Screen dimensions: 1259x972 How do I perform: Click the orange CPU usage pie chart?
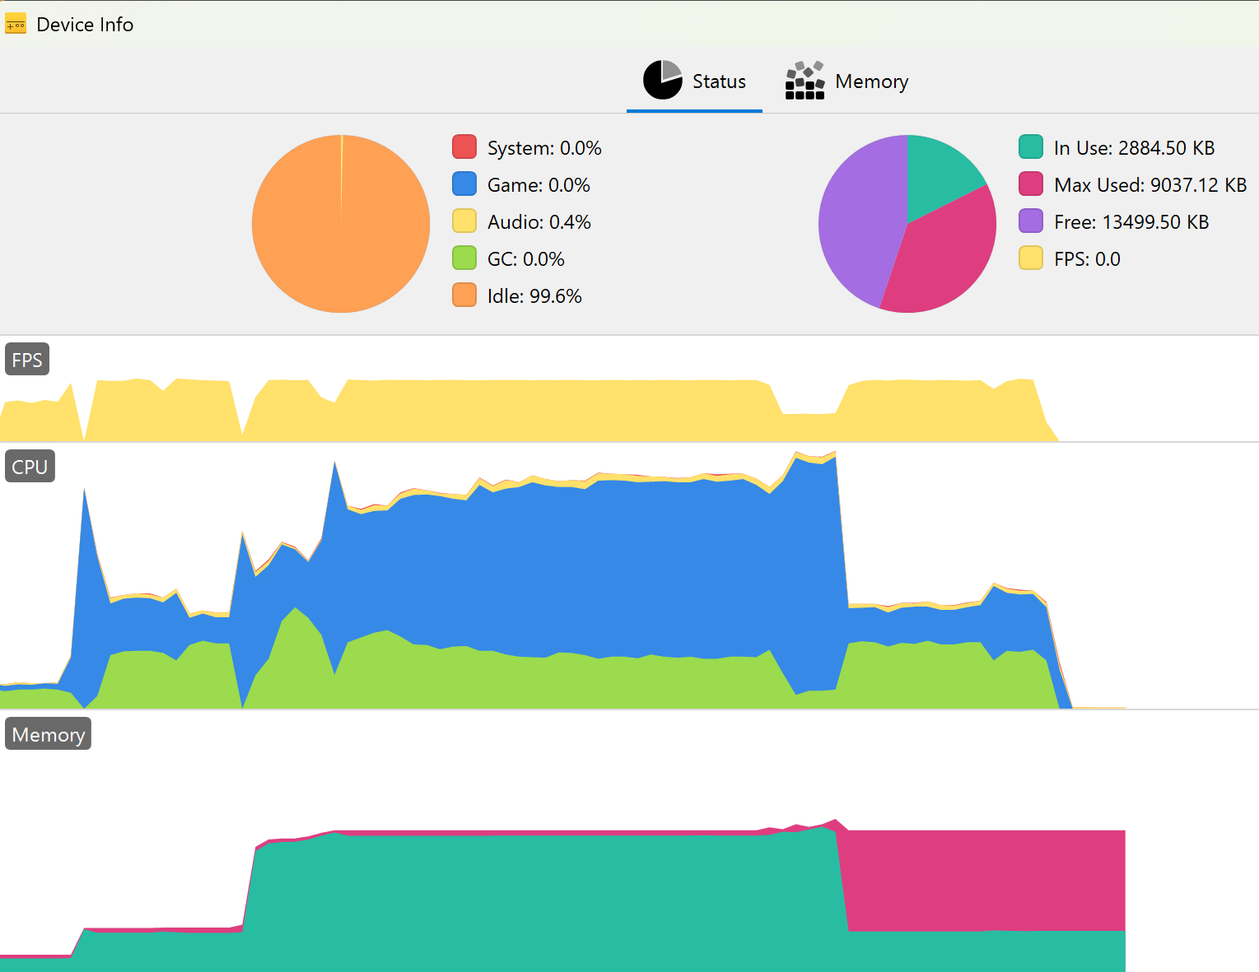click(341, 224)
